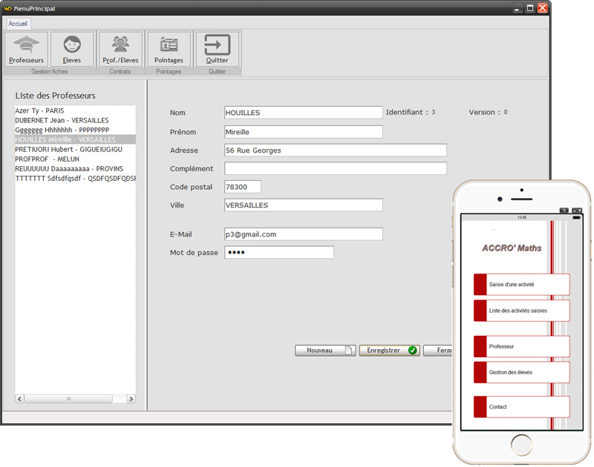This screenshot has width=594, height=467.
Task: Click the Quitter exit arrow icon
Action: pyautogui.click(x=217, y=49)
